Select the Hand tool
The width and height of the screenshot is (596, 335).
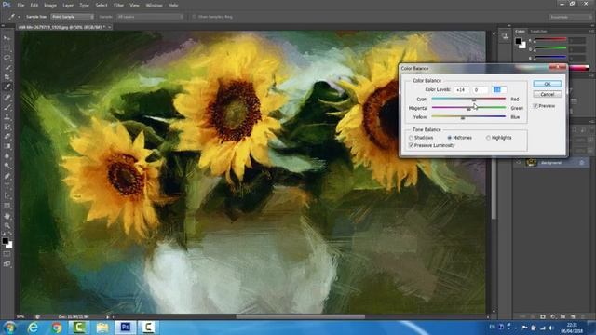tap(7, 216)
